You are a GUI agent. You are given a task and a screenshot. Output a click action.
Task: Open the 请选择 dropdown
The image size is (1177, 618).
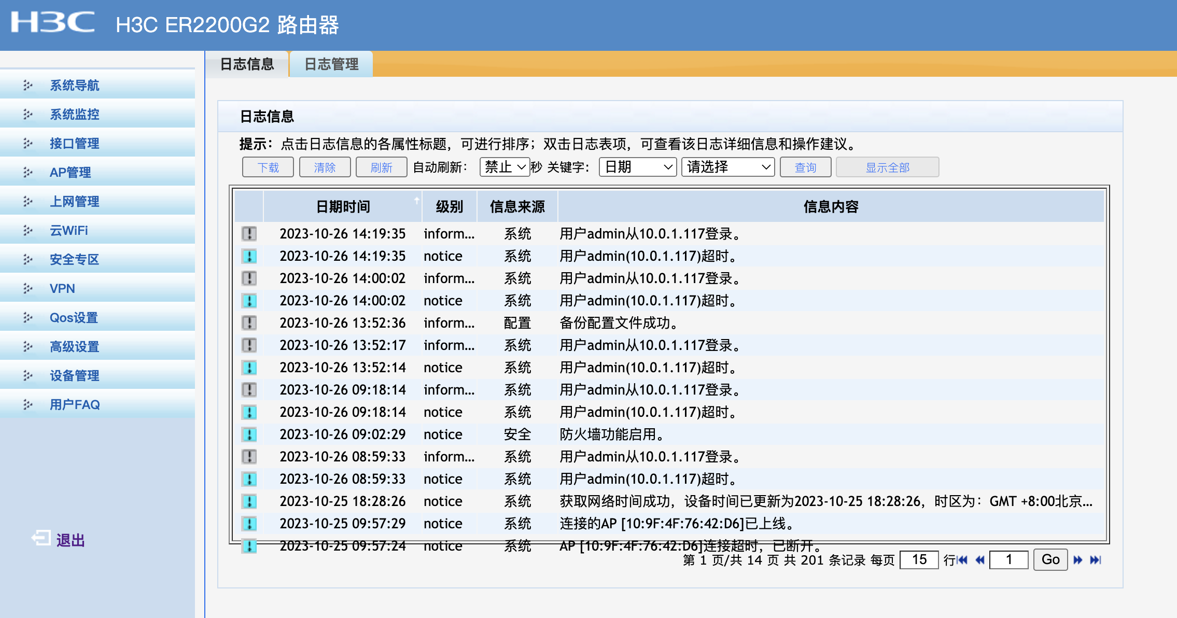coord(727,167)
